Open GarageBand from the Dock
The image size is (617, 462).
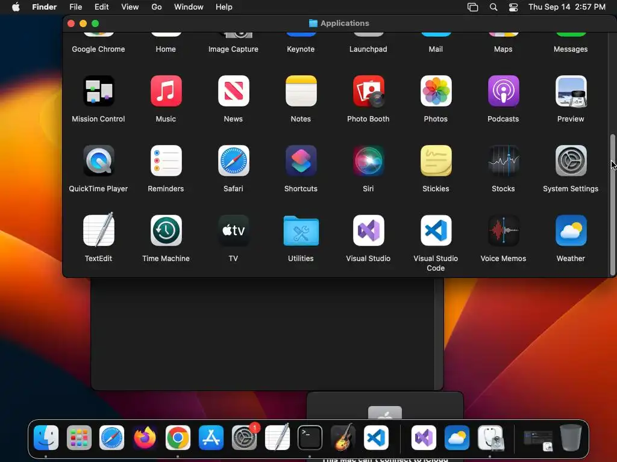(343, 437)
